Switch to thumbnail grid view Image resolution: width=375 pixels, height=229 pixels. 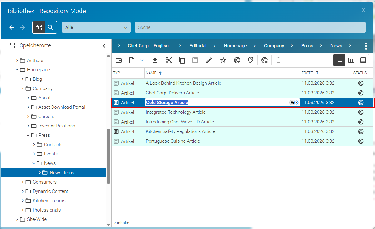pyautogui.click(x=351, y=60)
